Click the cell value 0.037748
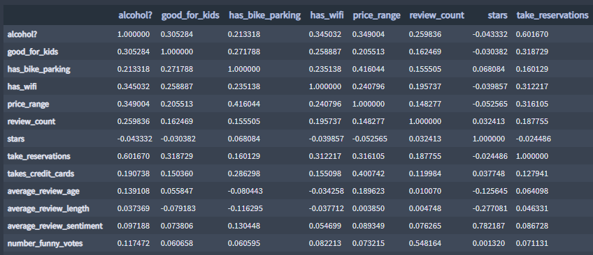 pos(489,173)
